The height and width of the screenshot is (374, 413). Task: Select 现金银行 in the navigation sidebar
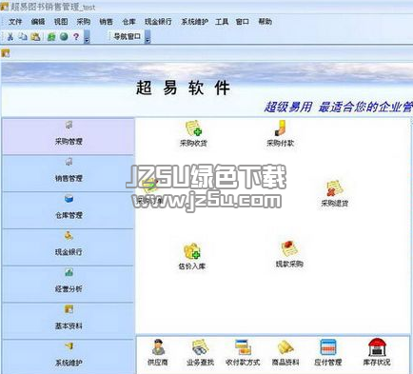(69, 246)
